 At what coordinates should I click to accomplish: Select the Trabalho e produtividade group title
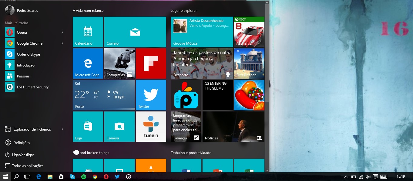(x=191, y=153)
